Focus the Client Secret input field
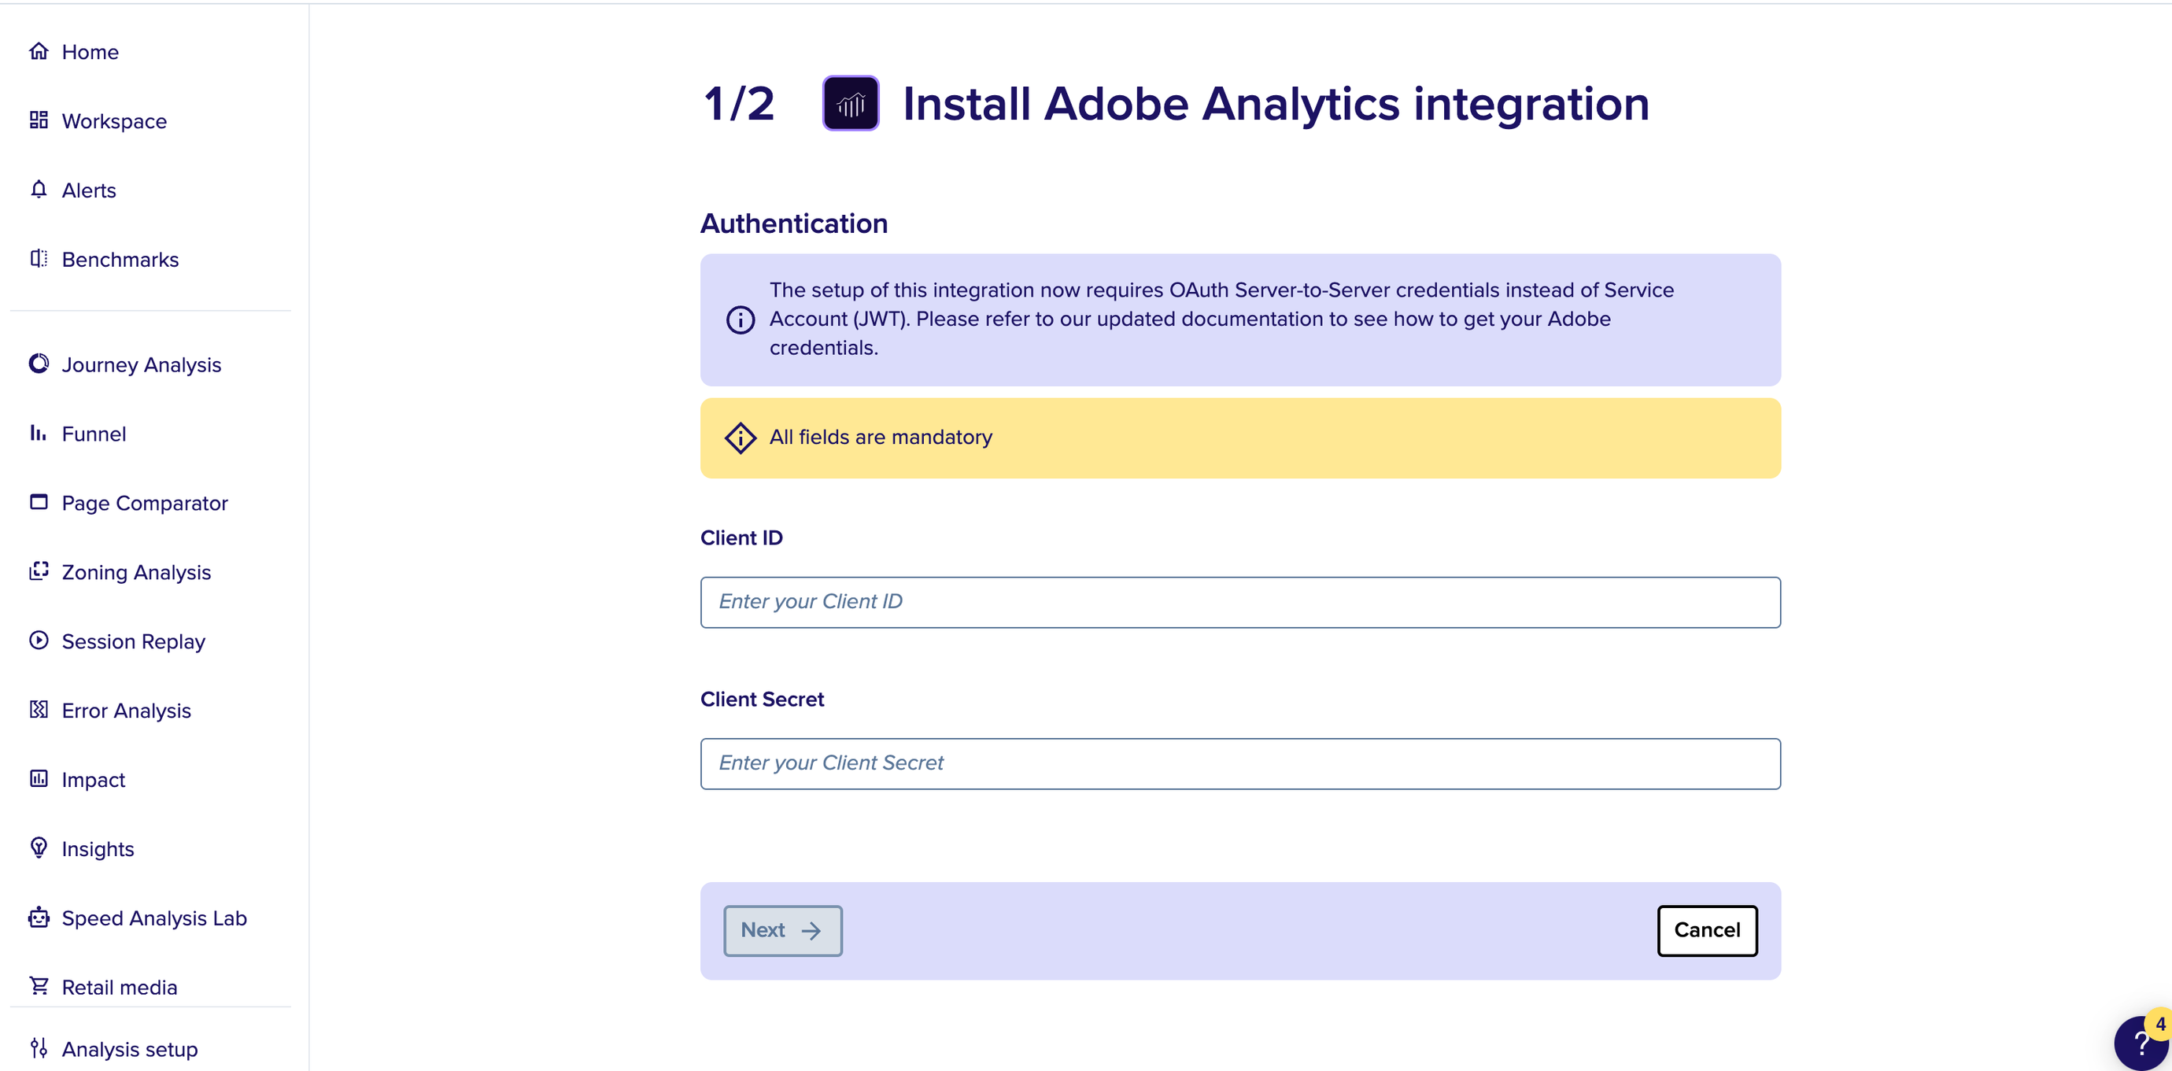 point(1240,763)
